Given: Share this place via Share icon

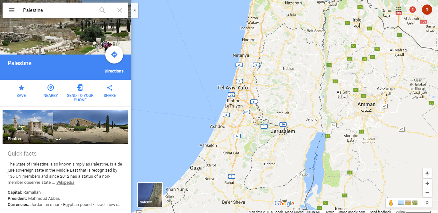Looking at the screenshot, I should [x=110, y=88].
